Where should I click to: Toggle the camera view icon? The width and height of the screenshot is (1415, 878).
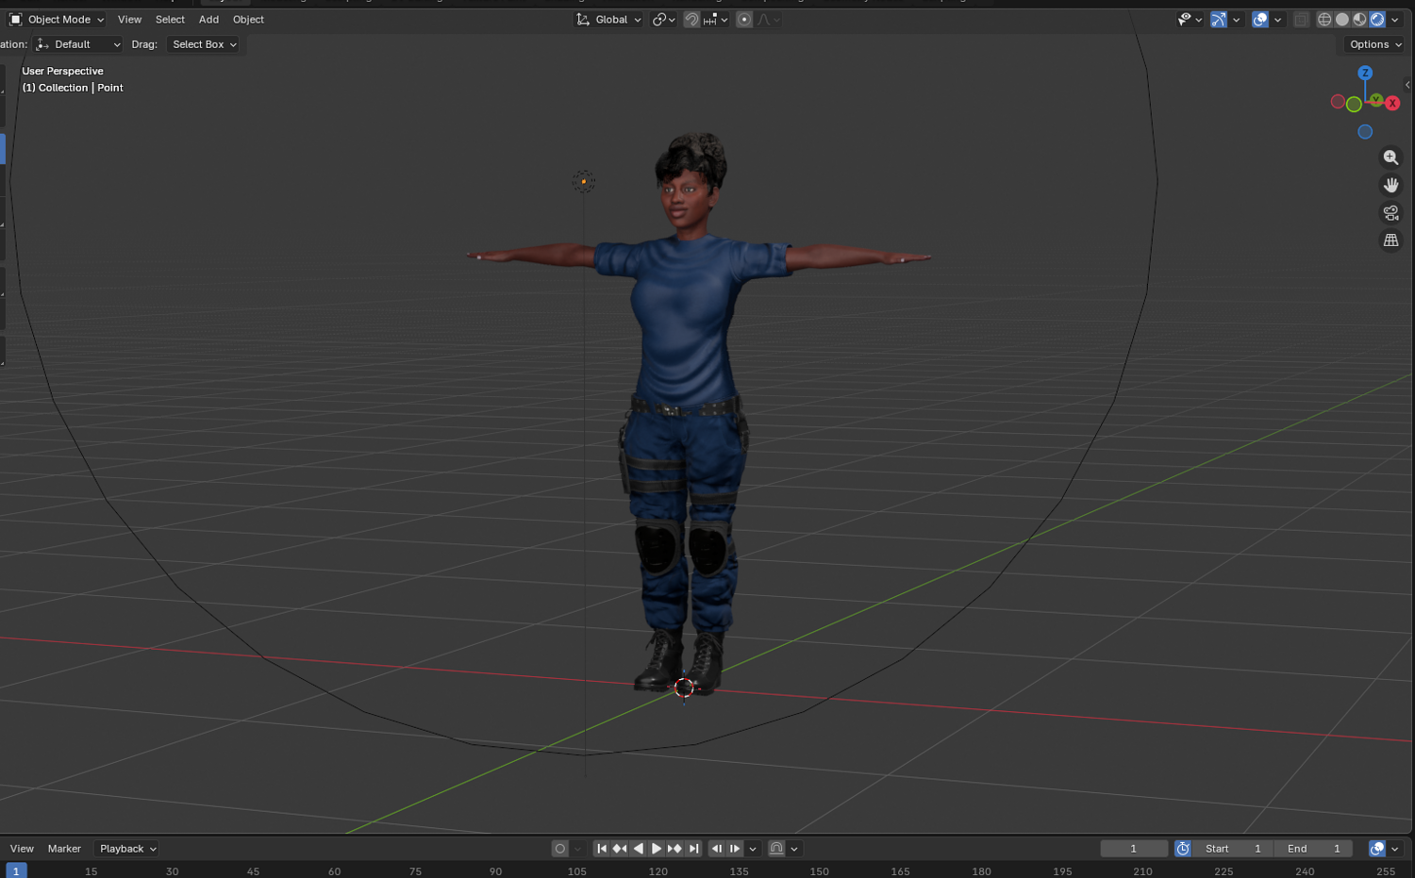[1390, 213]
